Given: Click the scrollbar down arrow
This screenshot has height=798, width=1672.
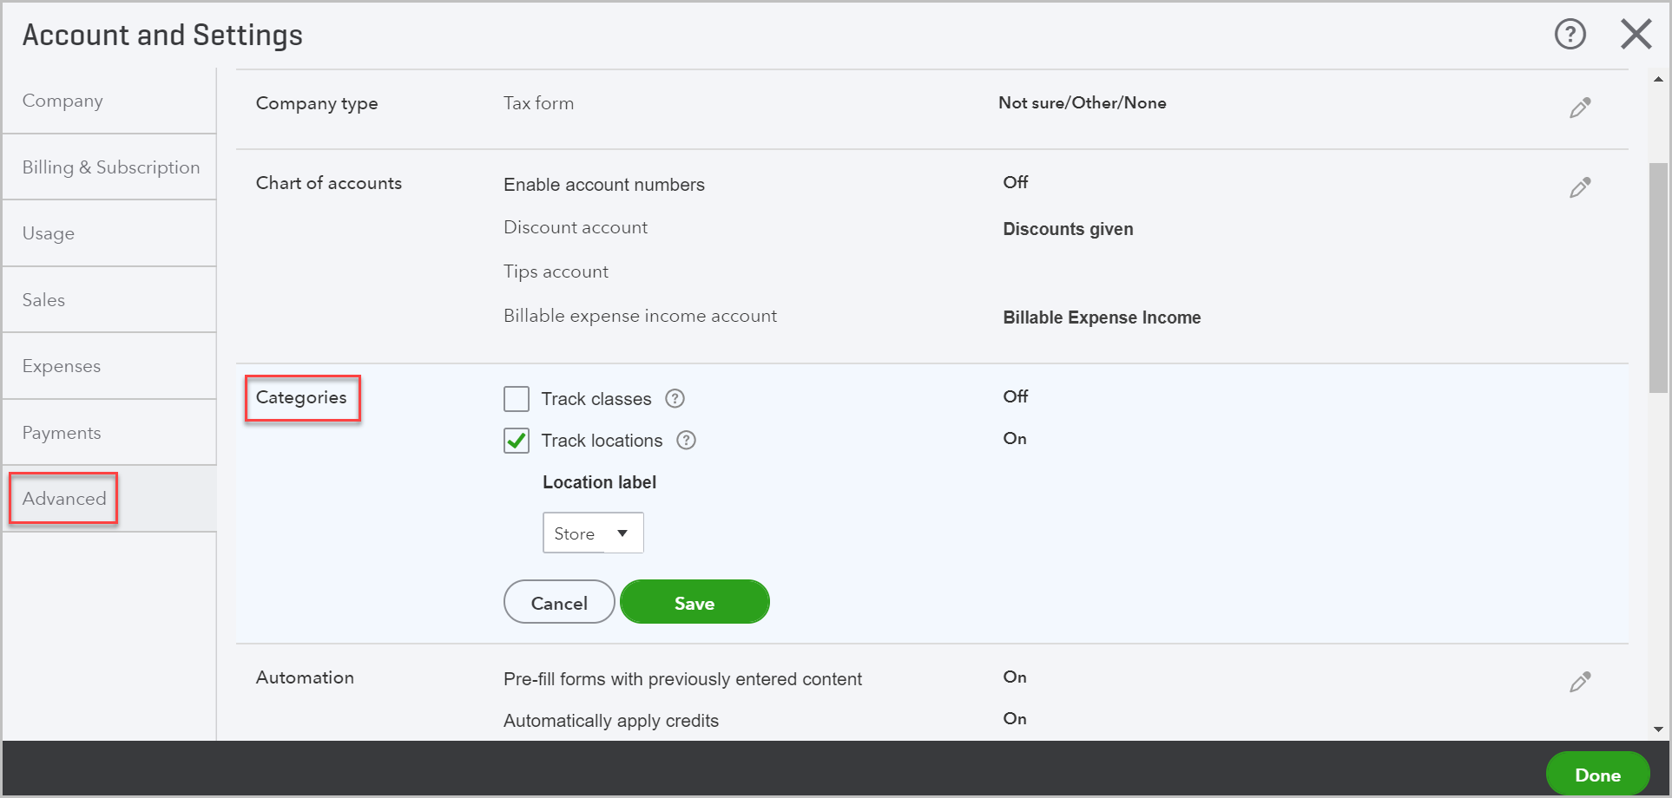Looking at the screenshot, I should (1658, 729).
